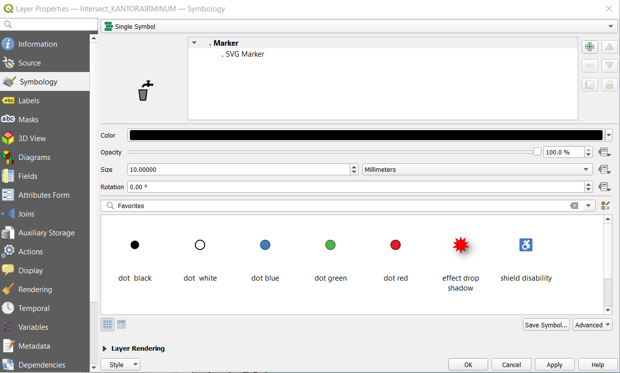
Task: Click into the Size value field
Action: click(239, 170)
